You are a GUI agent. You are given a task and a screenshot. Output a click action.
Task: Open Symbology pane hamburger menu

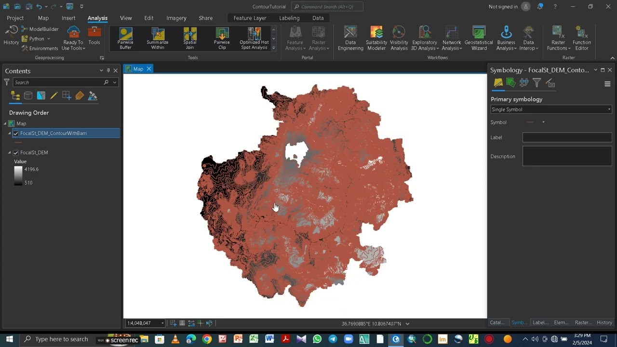point(607,84)
